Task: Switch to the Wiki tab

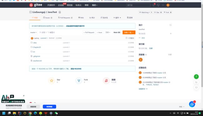Action: [x=81, y=17]
